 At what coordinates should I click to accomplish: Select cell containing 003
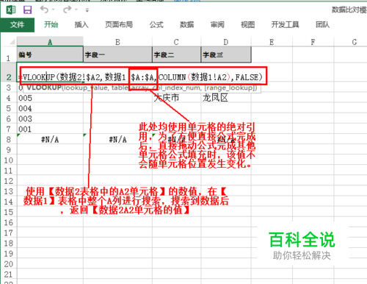[x=50, y=118]
